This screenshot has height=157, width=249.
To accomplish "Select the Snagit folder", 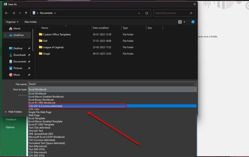I will point(44,54).
